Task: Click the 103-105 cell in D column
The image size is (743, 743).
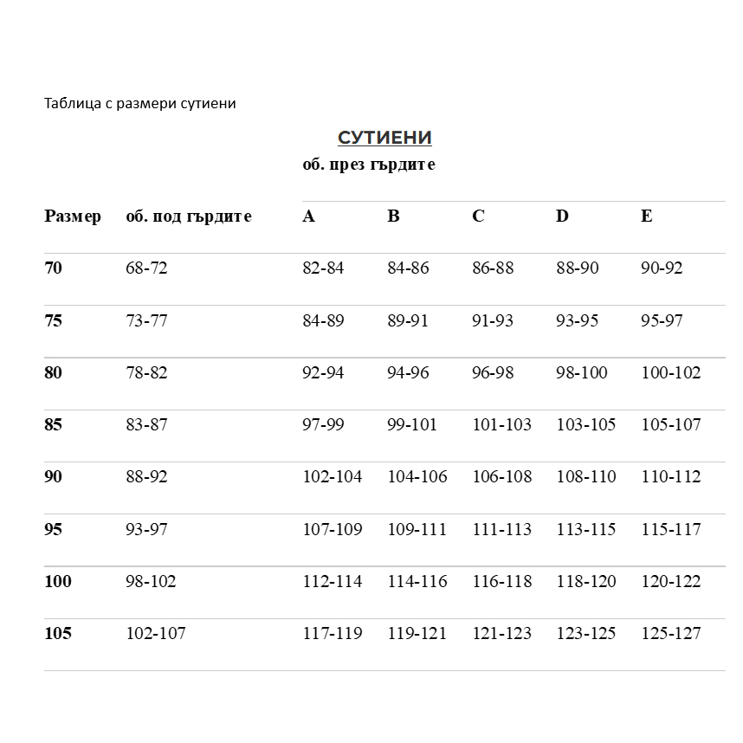Action: 585,425
